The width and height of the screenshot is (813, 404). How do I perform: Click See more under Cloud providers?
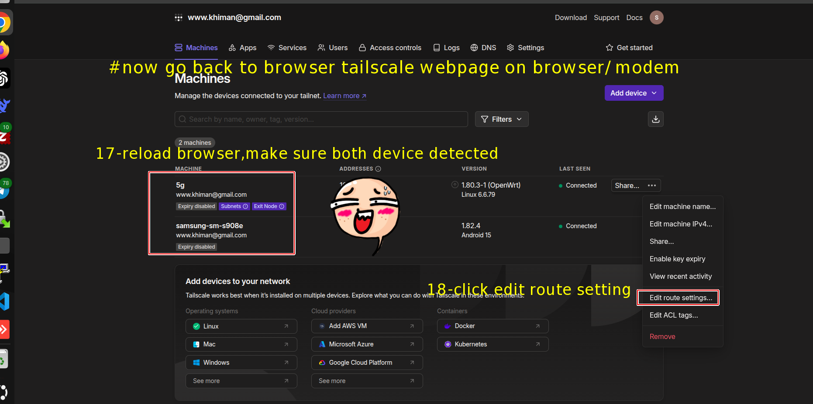[x=367, y=381]
